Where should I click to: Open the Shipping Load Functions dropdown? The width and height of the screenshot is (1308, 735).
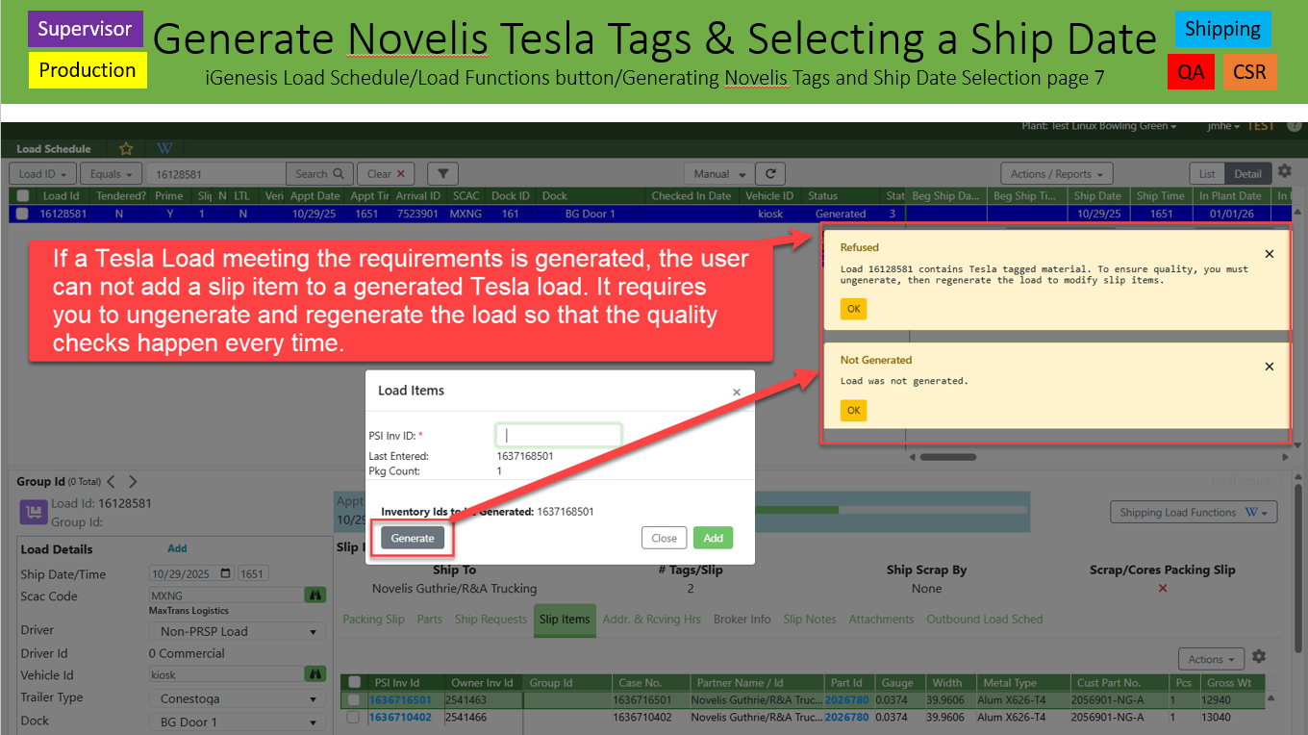pyautogui.click(x=1194, y=513)
